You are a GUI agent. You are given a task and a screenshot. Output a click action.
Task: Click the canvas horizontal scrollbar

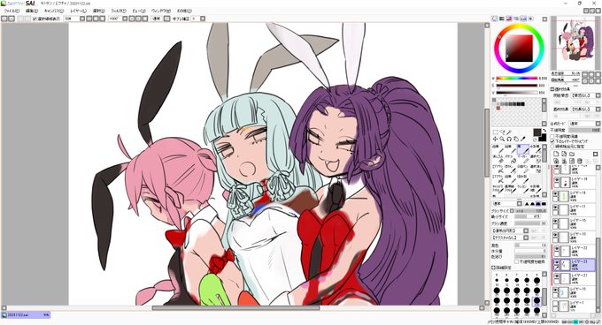[x=235, y=307]
